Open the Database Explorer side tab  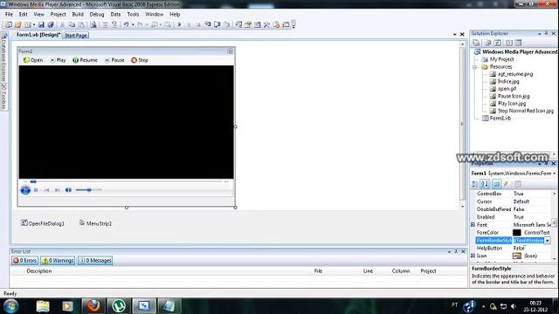[x=3, y=58]
